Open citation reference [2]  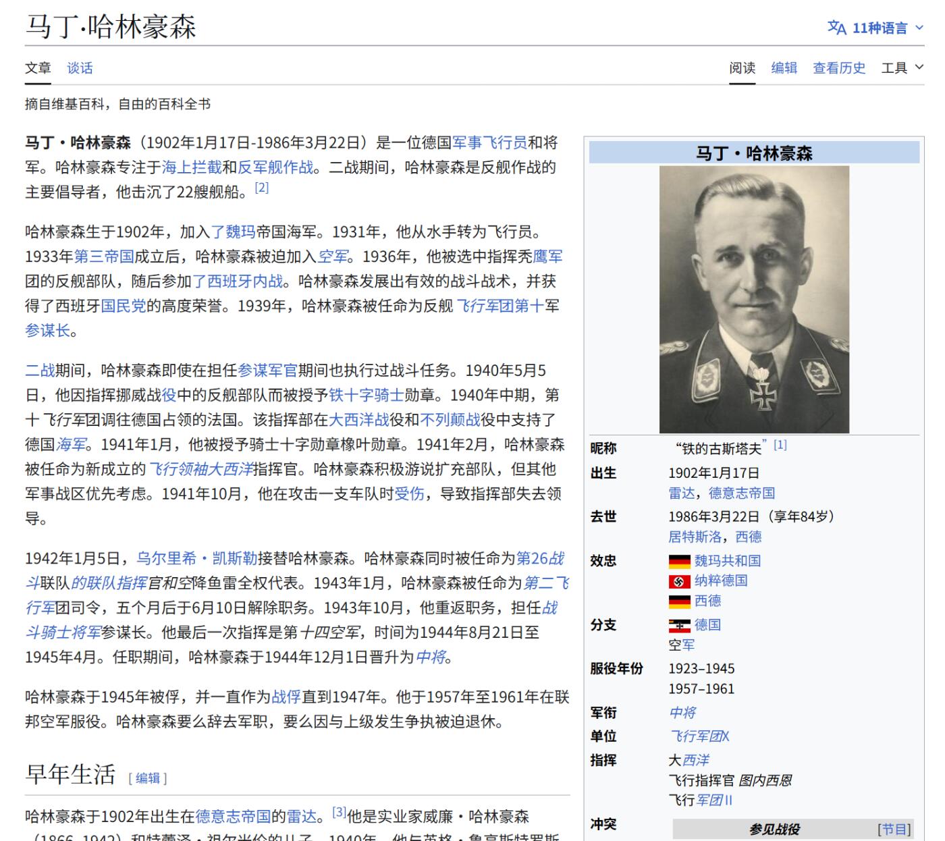(262, 188)
